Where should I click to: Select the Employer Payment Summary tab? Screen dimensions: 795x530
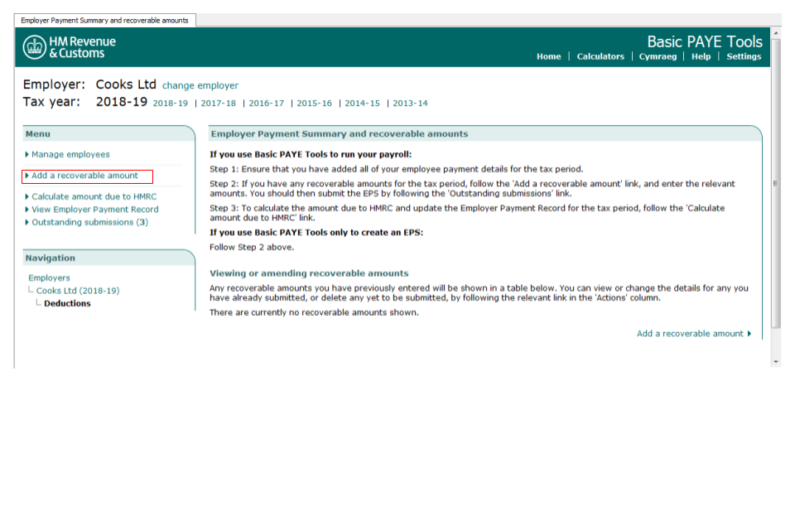(x=104, y=20)
